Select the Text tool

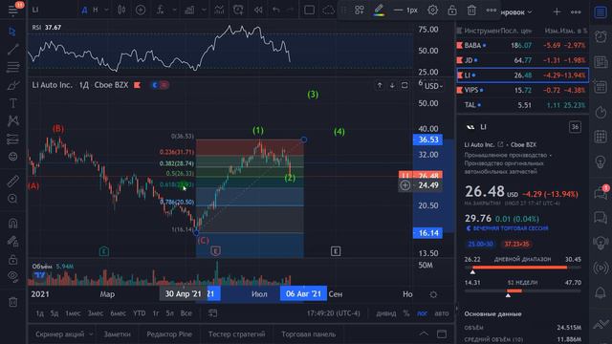[12, 103]
